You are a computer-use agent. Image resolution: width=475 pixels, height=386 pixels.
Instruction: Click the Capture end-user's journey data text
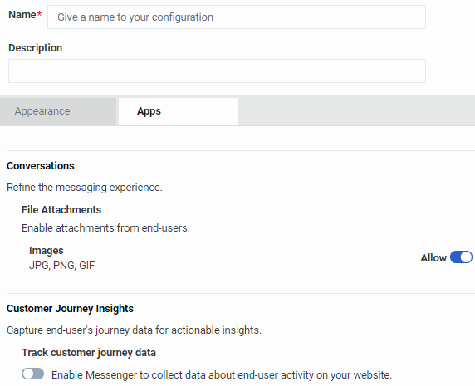pyautogui.click(x=134, y=330)
